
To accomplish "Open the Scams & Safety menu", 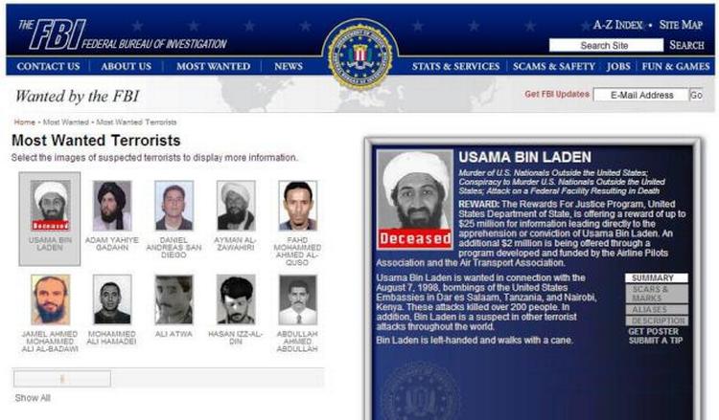I will [554, 66].
